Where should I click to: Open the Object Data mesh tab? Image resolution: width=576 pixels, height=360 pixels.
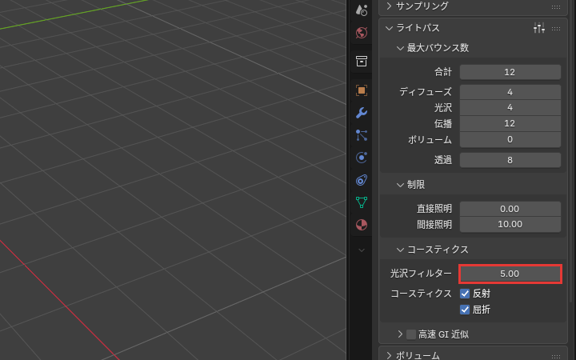point(362,202)
